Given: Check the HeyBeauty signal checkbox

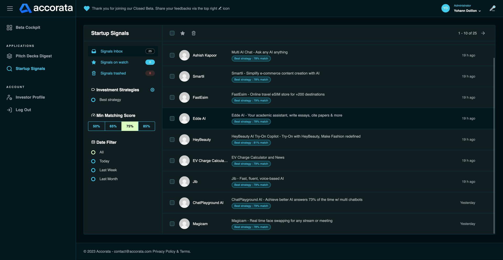Looking at the screenshot, I should 172,140.
